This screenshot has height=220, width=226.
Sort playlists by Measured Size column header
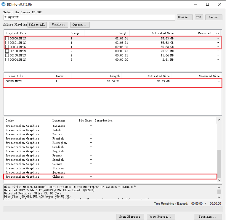[198, 33]
